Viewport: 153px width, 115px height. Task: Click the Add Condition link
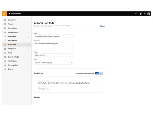46,89
